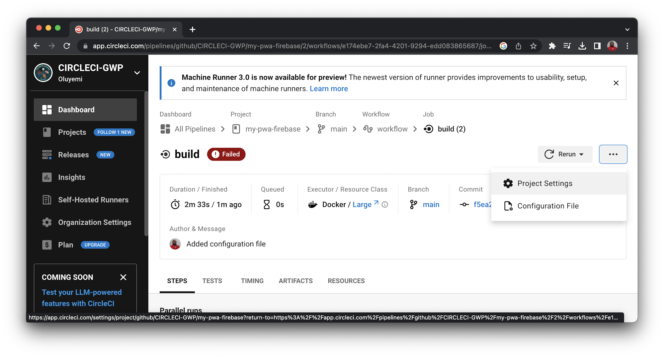Click the Plan dollar icon in sidebar
The width and height of the screenshot is (664, 357).
pos(47,245)
